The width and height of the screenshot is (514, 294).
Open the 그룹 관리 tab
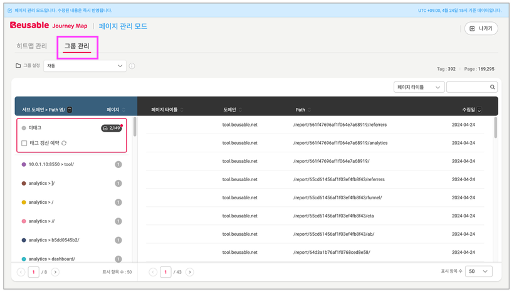coord(76,46)
